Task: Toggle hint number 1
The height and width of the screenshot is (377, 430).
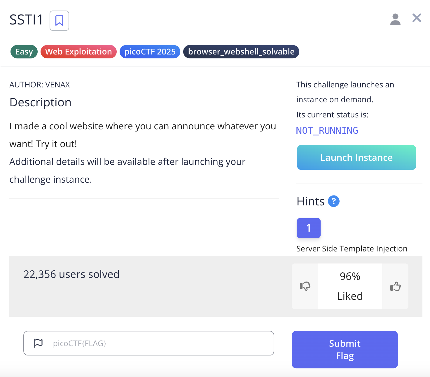Action: (x=309, y=228)
